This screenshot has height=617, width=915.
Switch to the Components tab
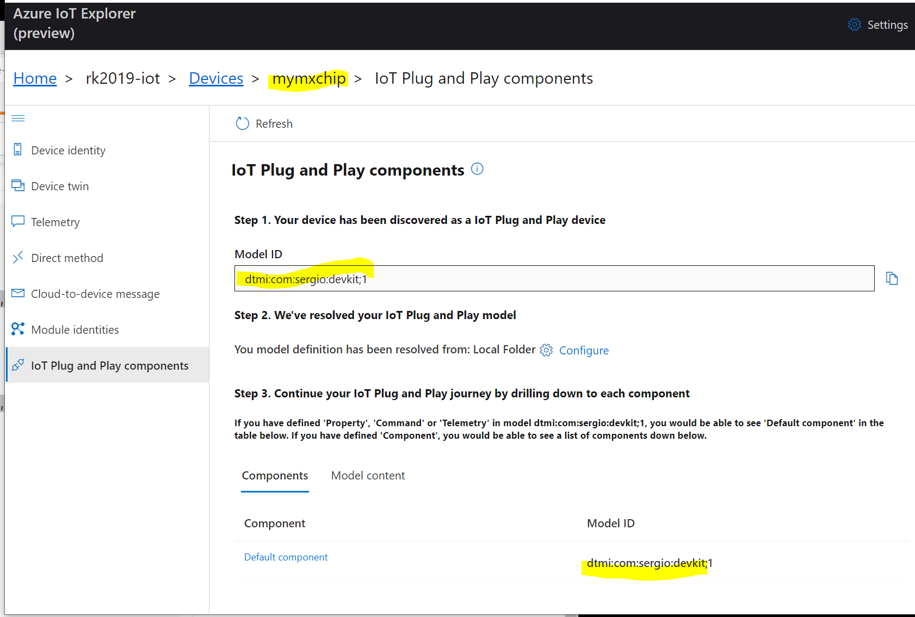275,476
